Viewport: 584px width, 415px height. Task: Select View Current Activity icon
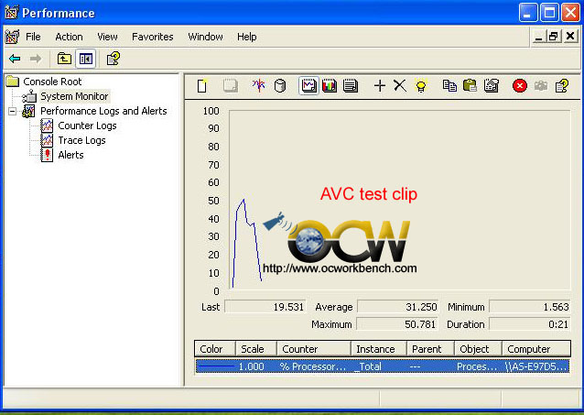click(x=258, y=86)
